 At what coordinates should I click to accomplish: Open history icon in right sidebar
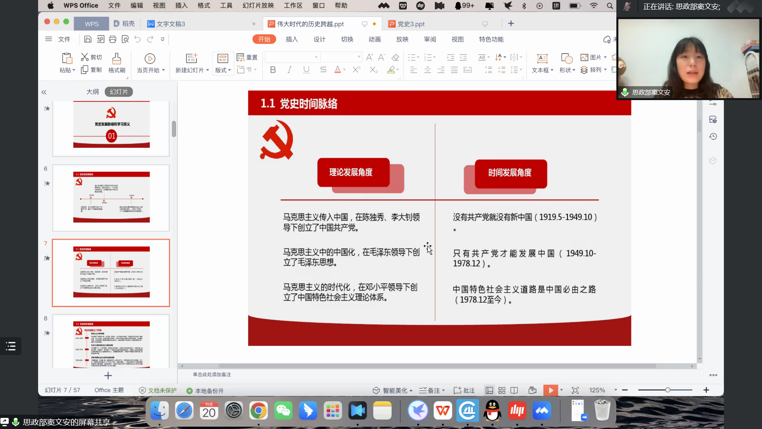tap(713, 136)
